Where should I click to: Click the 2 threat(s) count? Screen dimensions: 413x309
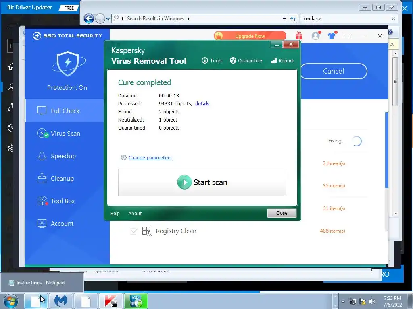[x=334, y=163]
